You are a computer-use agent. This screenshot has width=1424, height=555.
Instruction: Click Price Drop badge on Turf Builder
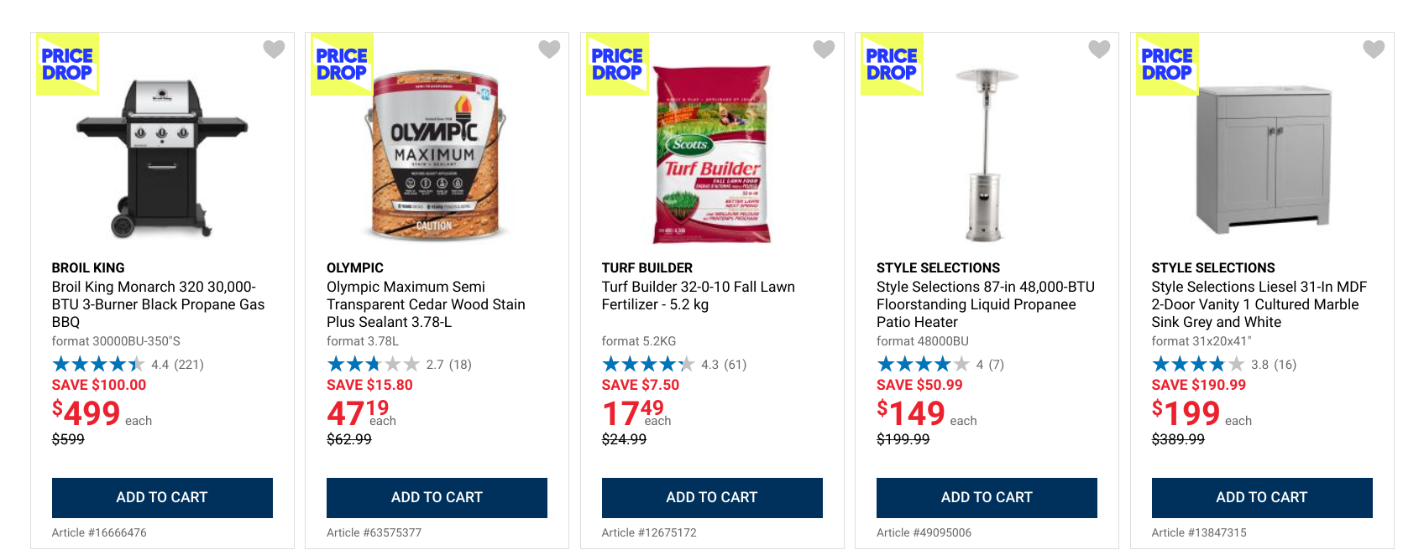(x=617, y=64)
